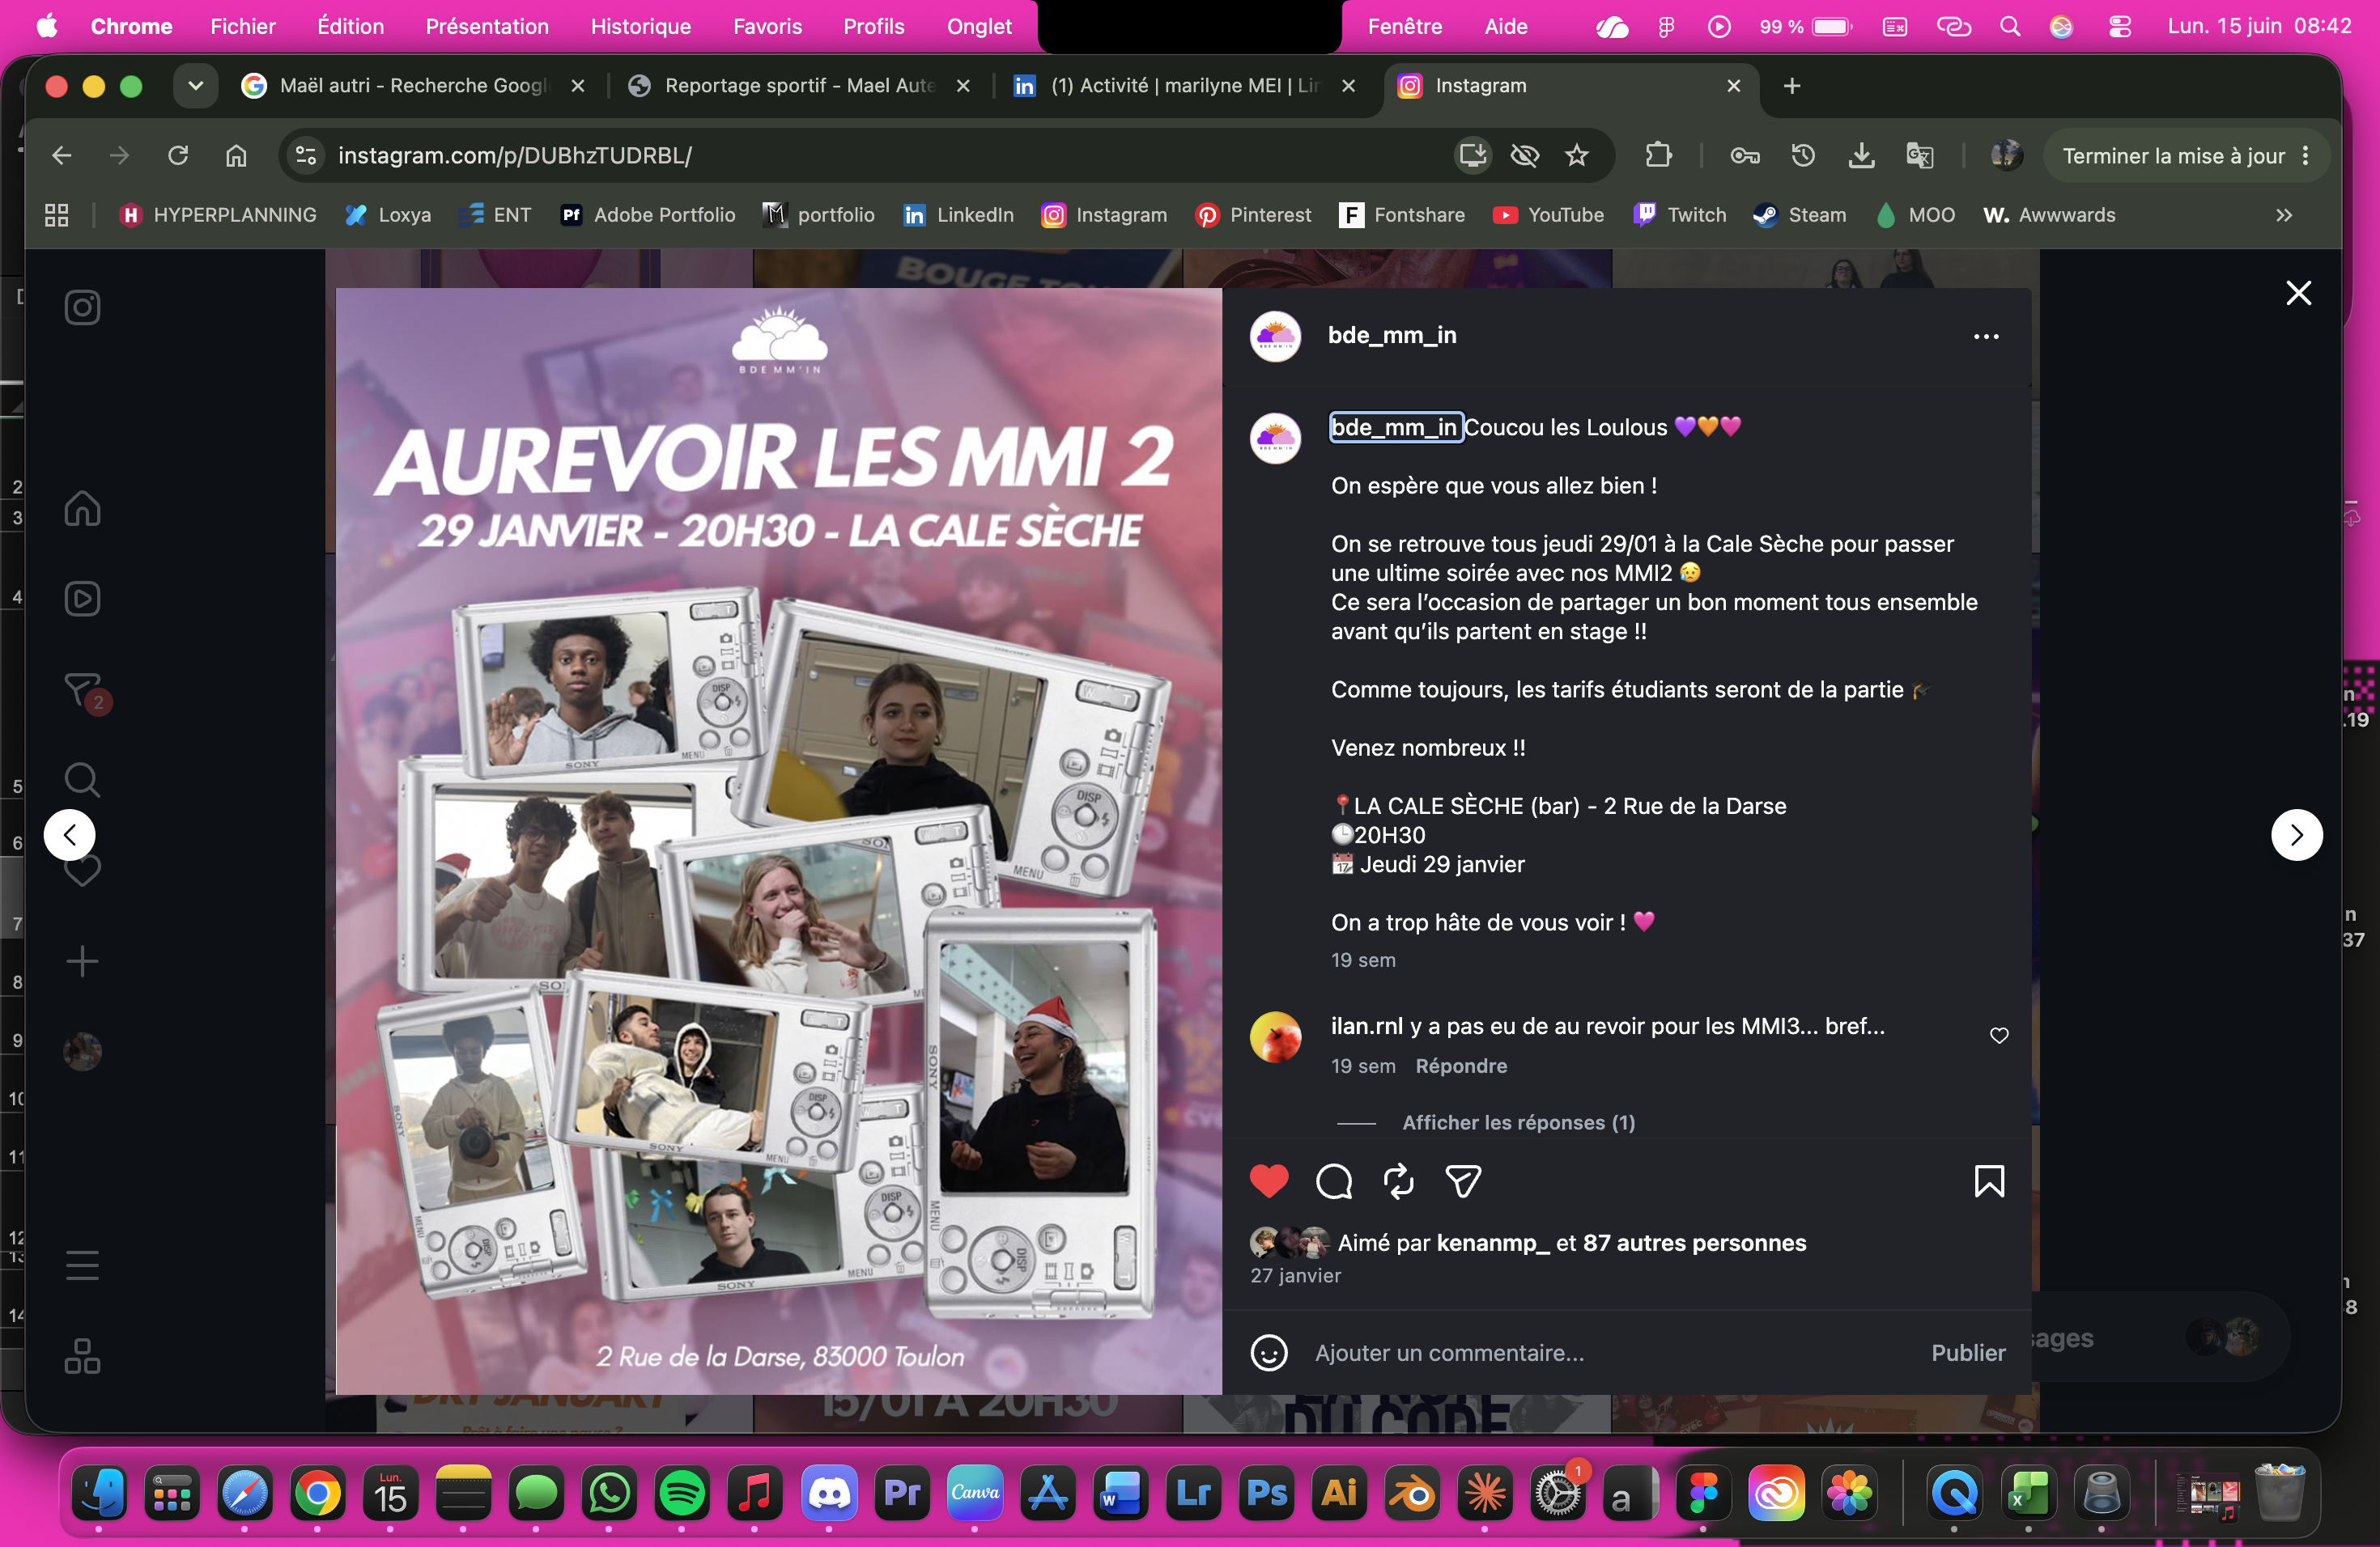Save post with the bookmark icon
This screenshot has width=2380, height=1547.
click(1989, 1181)
